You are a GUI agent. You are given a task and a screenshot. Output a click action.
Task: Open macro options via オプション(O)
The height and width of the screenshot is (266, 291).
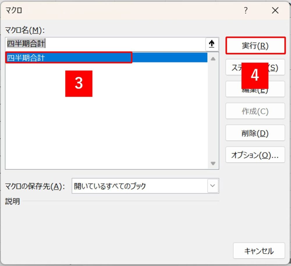coord(255,155)
